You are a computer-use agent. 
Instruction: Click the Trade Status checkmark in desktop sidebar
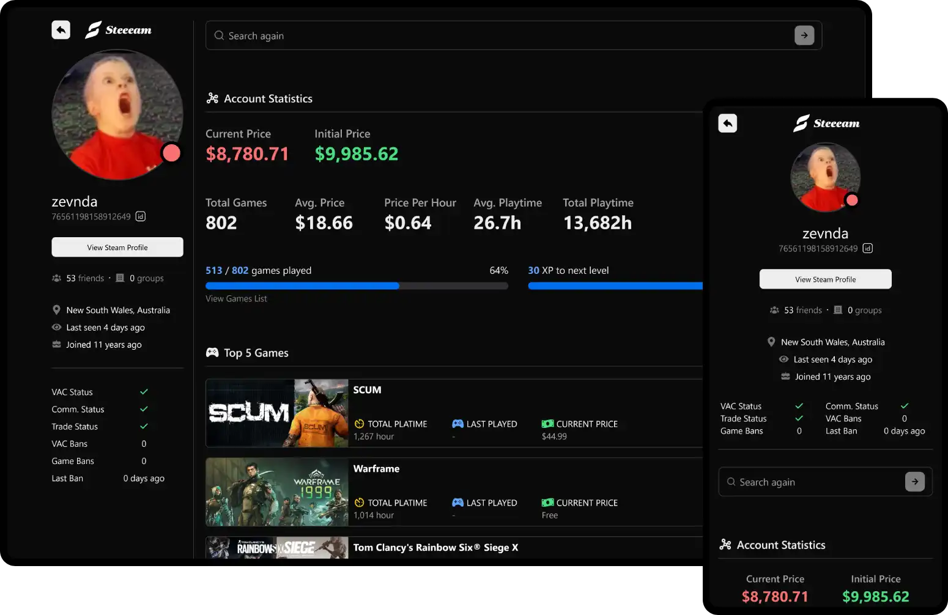click(x=144, y=426)
